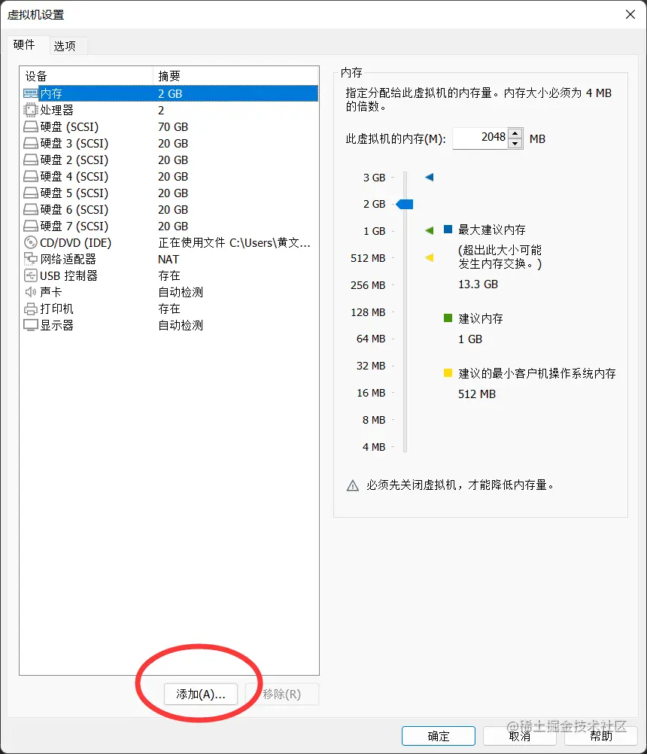
Task: Click the 网络适配器 network adapter icon
Action: point(30,259)
